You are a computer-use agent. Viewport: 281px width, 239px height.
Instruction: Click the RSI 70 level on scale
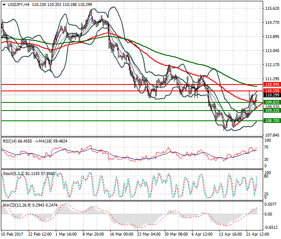click(266, 147)
